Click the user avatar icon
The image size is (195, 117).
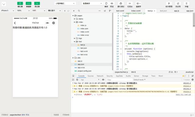tap(4, 4)
